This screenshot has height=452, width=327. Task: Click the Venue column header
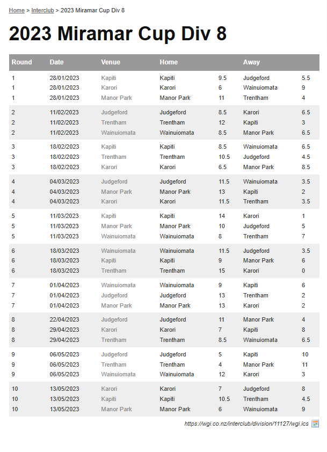coord(111,62)
